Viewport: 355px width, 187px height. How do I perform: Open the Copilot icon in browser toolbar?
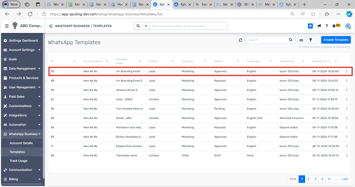point(349,14)
